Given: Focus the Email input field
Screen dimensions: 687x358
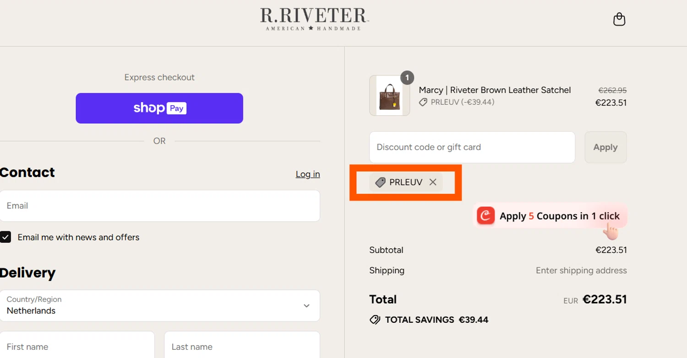Looking at the screenshot, I should click(x=160, y=206).
